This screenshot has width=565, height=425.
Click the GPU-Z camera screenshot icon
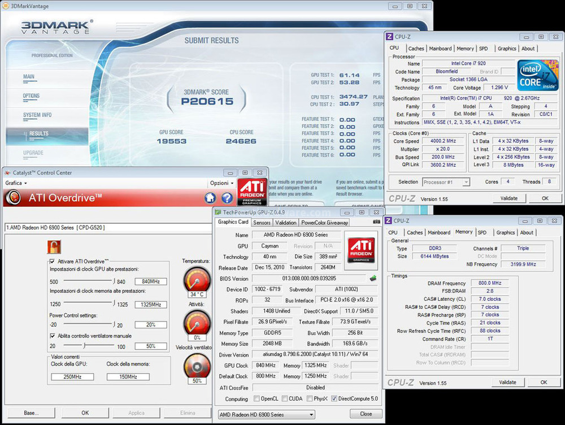[x=376, y=222]
